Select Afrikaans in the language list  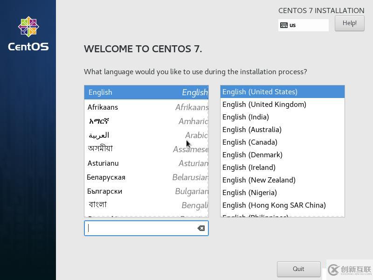(146, 107)
